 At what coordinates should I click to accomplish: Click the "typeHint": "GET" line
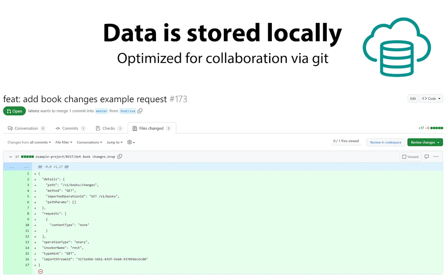click(x=59, y=253)
